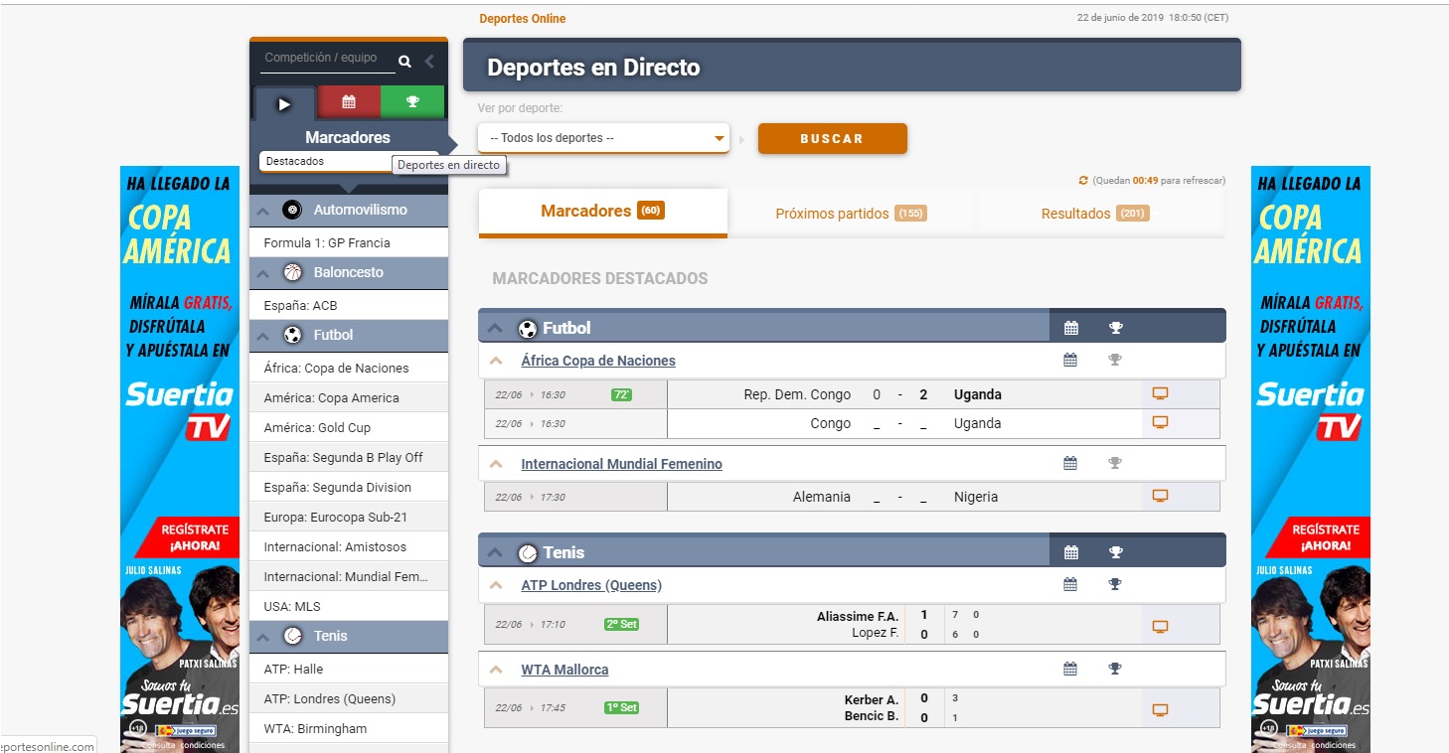Open the green trophy tab in sidebar
The height and width of the screenshot is (753, 1449).
click(412, 102)
